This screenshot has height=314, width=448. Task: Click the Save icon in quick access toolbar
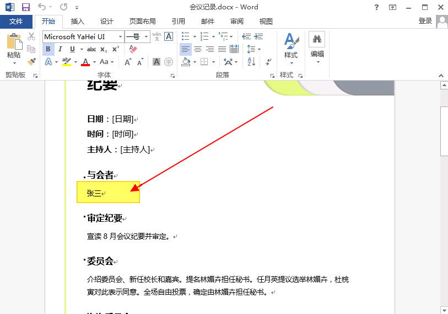coord(26,7)
